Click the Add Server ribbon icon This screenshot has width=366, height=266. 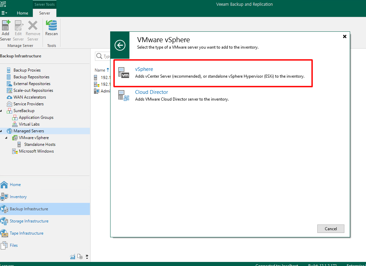tap(6, 25)
